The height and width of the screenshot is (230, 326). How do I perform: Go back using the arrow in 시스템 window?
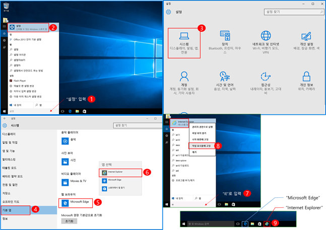[5, 118]
